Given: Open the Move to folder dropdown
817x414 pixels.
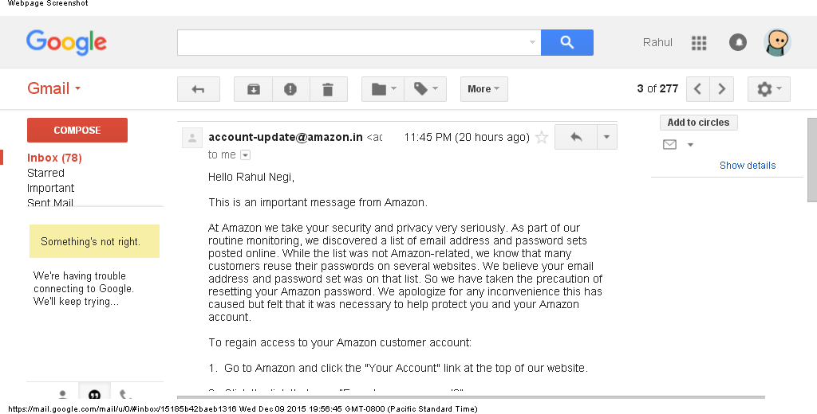Looking at the screenshot, I should coord(383,89).
